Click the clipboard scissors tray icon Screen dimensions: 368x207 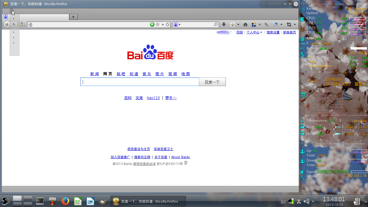(299, 201)
